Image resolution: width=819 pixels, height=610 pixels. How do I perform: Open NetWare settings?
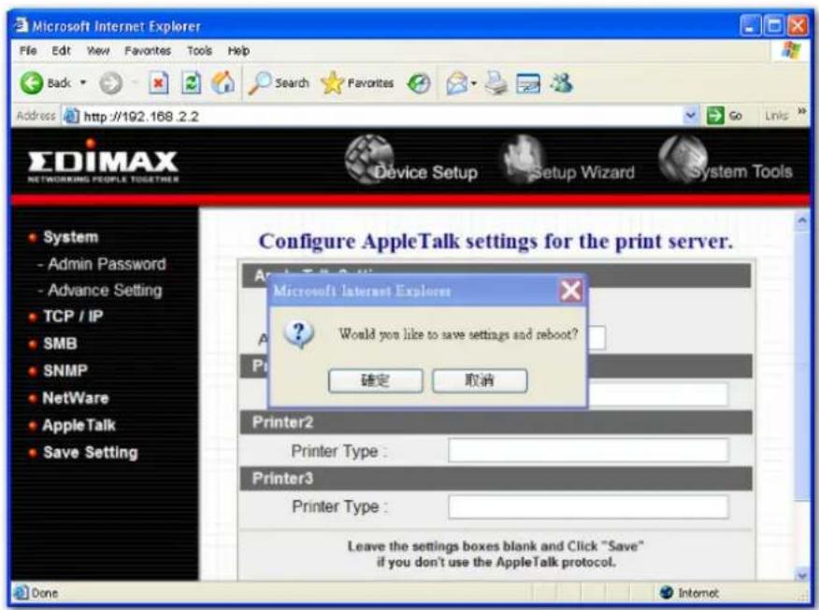point(76,398)
